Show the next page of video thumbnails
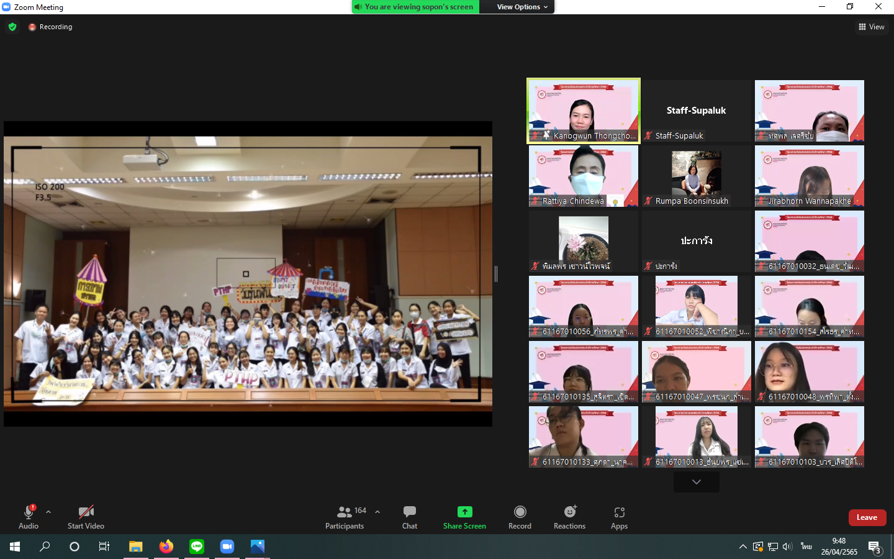Image resolution: width=894 pixels, height=559 pixels. point(696,482)
